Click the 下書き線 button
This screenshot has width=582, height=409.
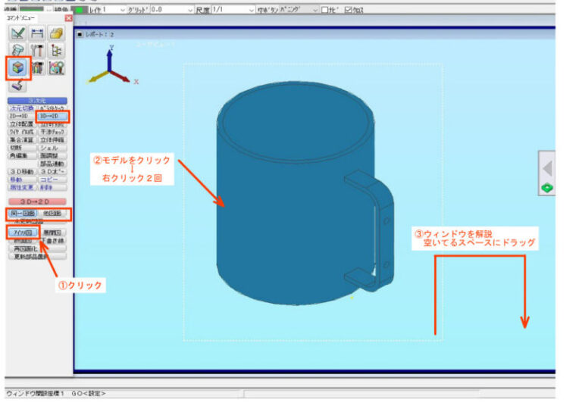click(x=52, y=241)
